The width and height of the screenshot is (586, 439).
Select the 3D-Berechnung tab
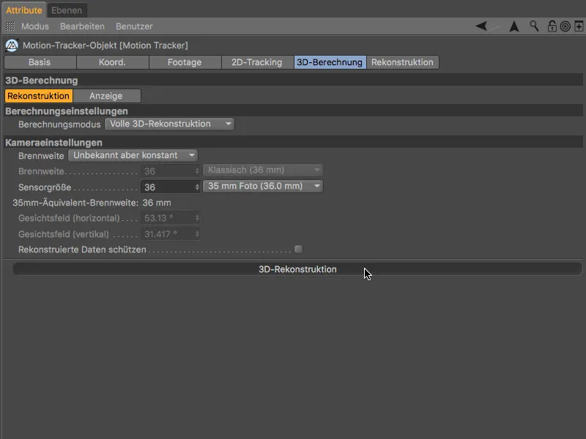[x=330, y=62]
